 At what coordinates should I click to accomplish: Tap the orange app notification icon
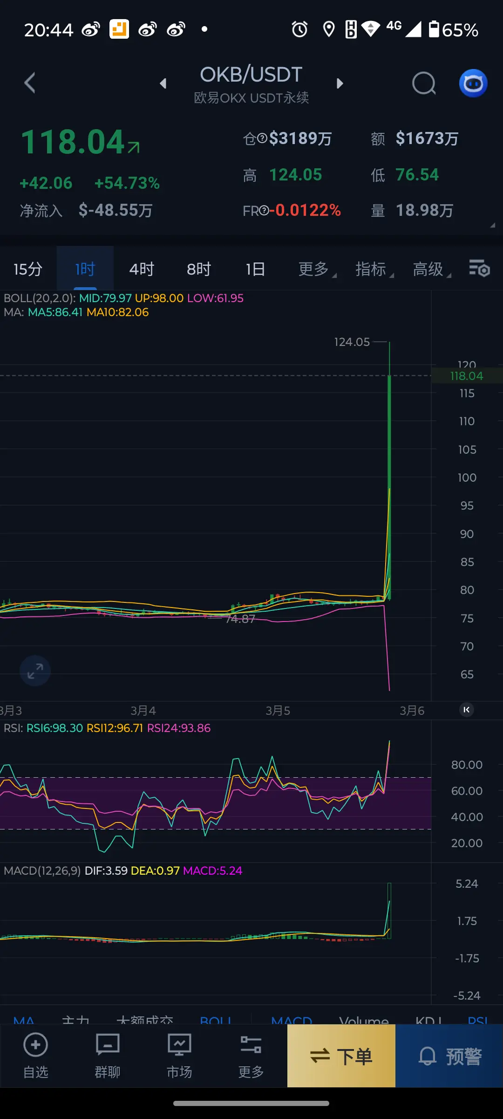coord(119,29)
